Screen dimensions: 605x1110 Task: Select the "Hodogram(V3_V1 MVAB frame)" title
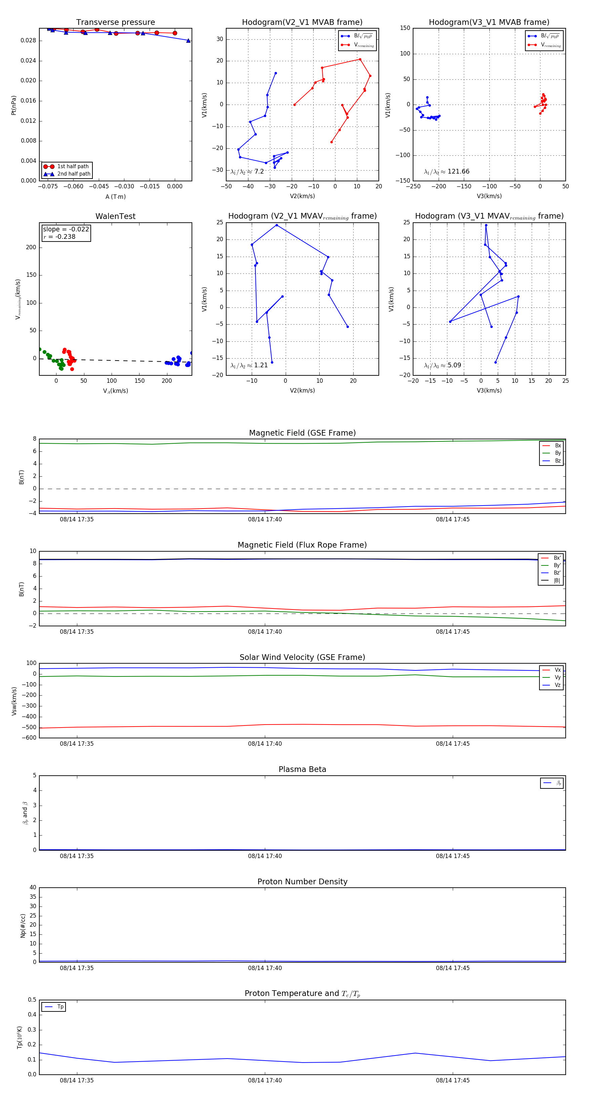(489, 23)
